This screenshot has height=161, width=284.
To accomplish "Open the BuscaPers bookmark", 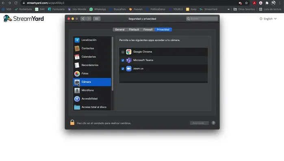I will [117, 9].
